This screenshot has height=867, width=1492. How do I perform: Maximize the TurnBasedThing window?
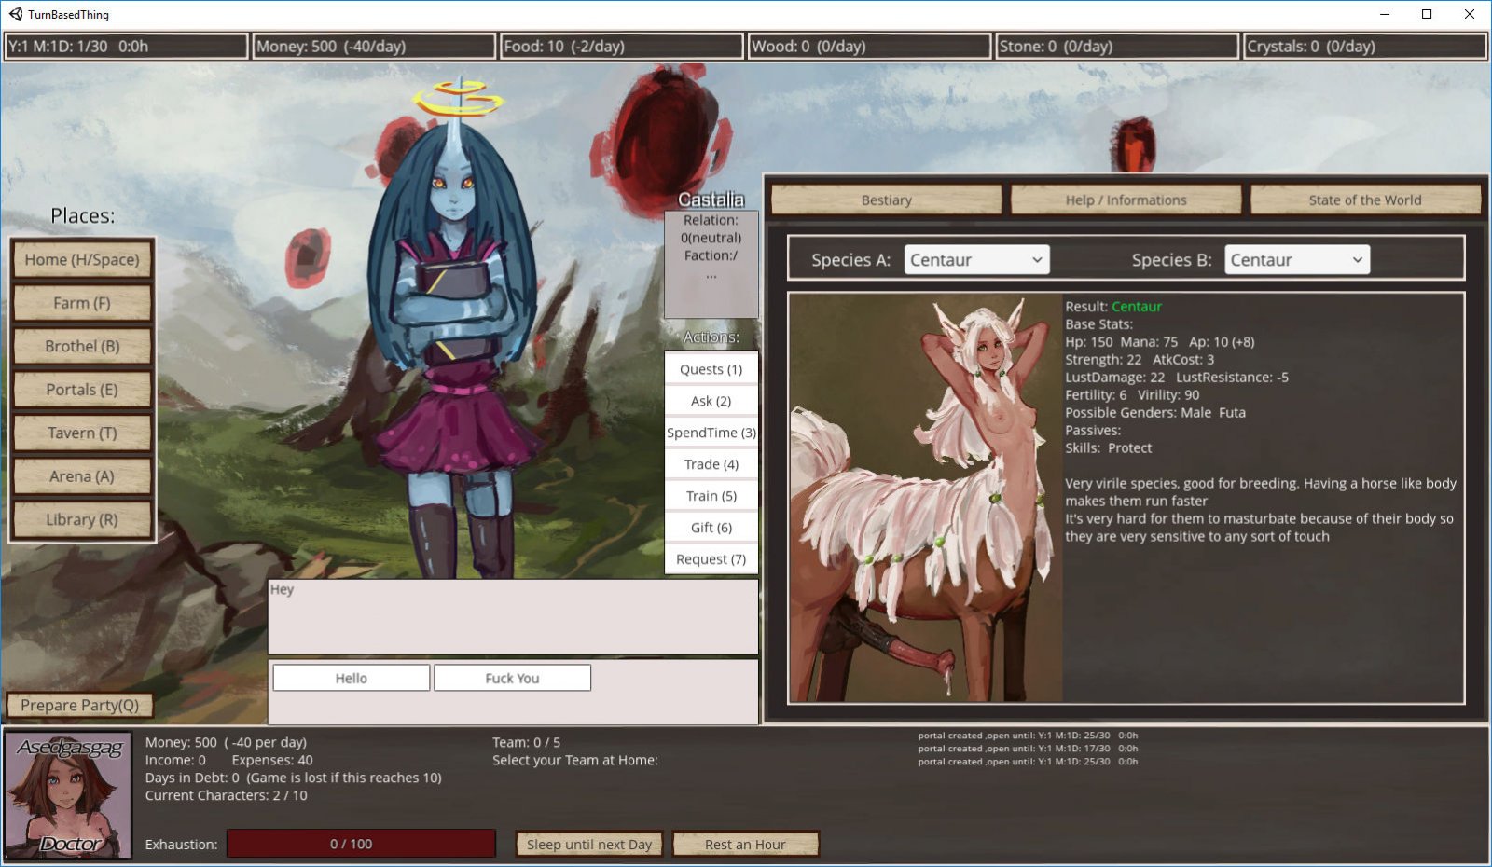(x=1427, y=14)
